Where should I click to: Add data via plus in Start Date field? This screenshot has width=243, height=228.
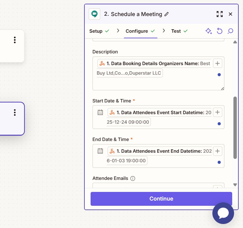[x=218, y=112]
